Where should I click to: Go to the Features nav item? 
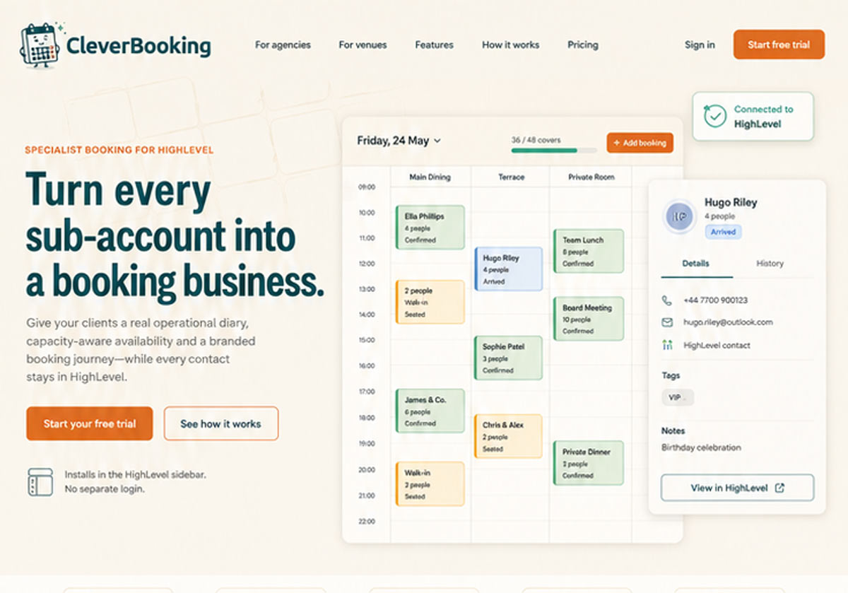[x=434, y=45]
